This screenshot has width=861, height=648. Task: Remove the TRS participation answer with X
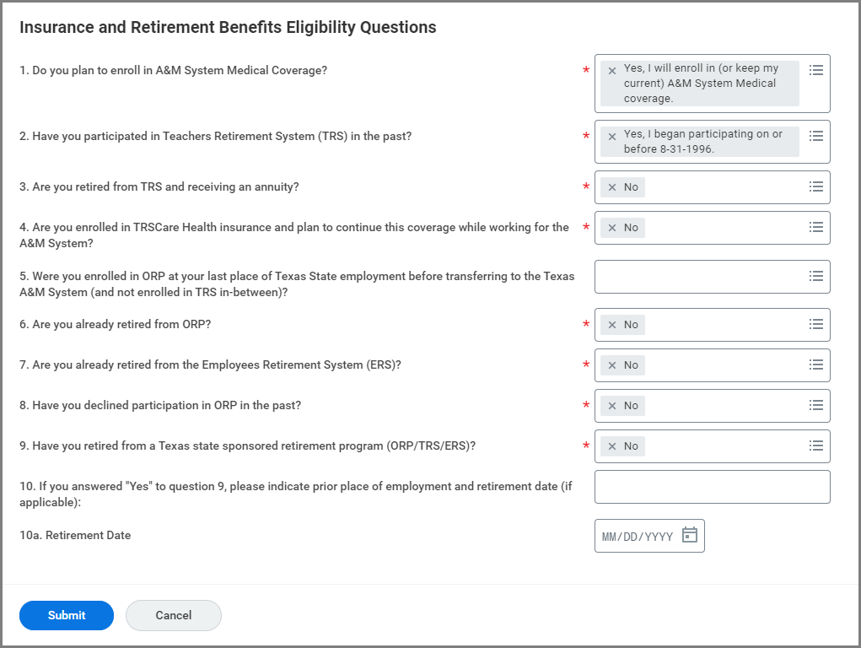(x=612, y=137)
